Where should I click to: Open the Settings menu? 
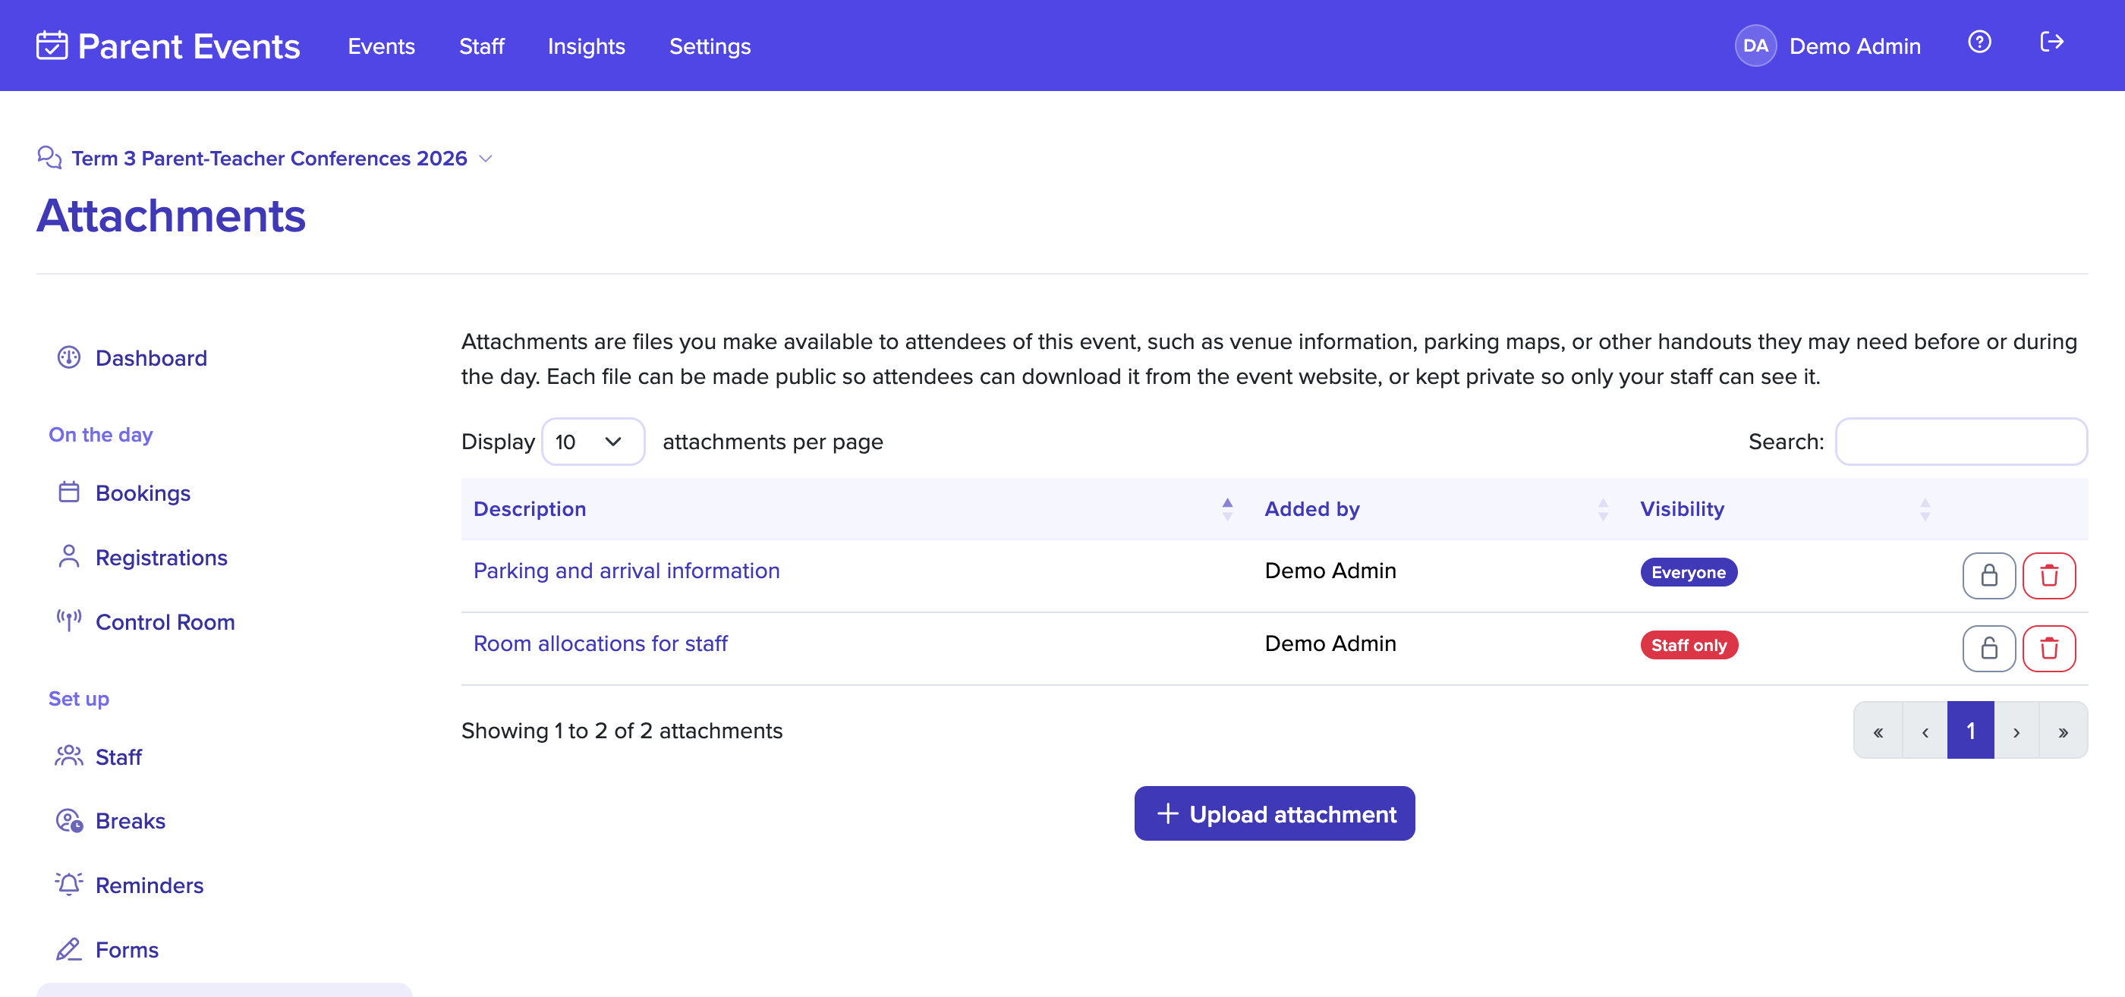[x=710, y=46]
